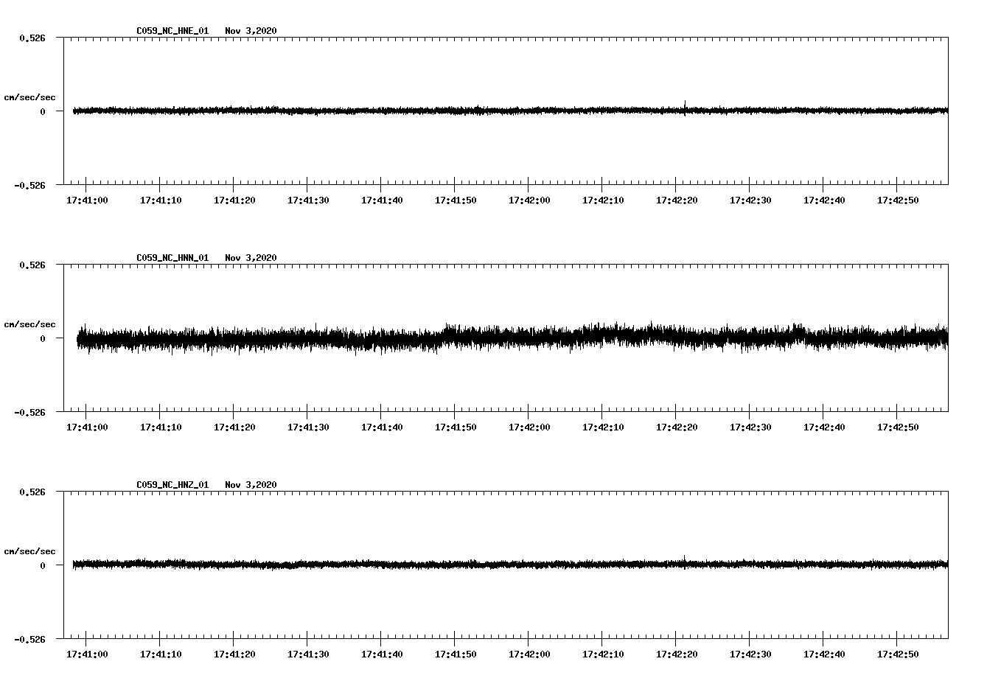Click the cm/sec/sec label of bottom plot
Viewport: 1001px width, 681px height.
[29, 550]
